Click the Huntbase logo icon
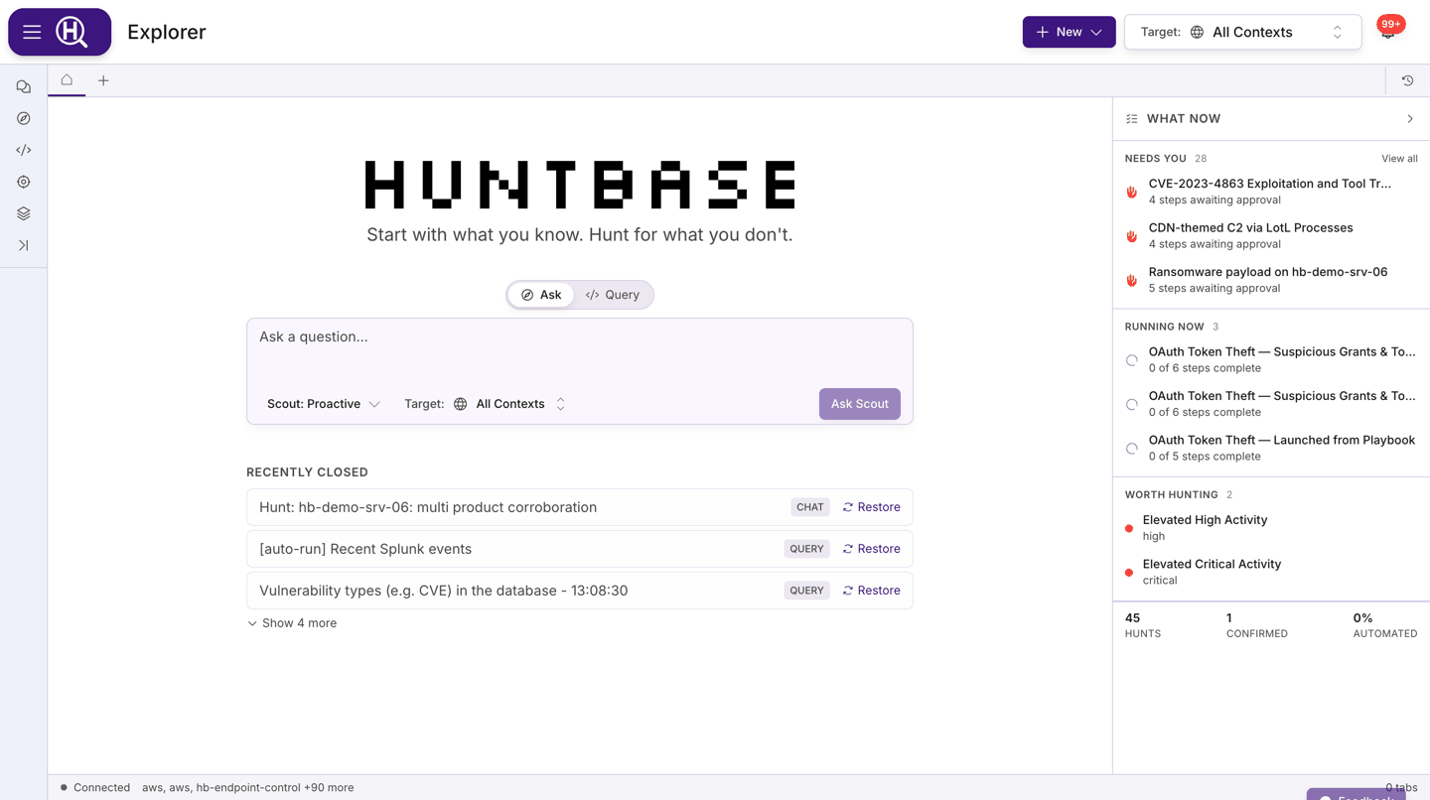The height and width of the screenshot is (800, 1430). (71, 32)
